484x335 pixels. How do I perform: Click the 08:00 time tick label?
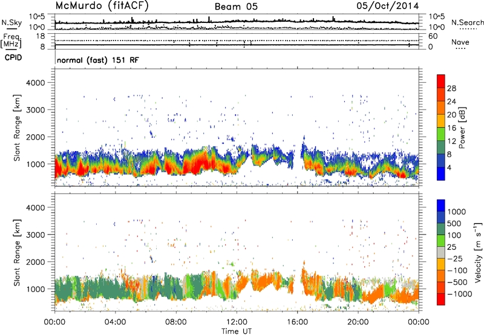point(175,322)
